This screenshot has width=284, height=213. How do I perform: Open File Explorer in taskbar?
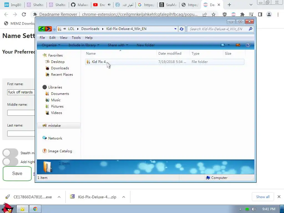[x=22, y=209]
